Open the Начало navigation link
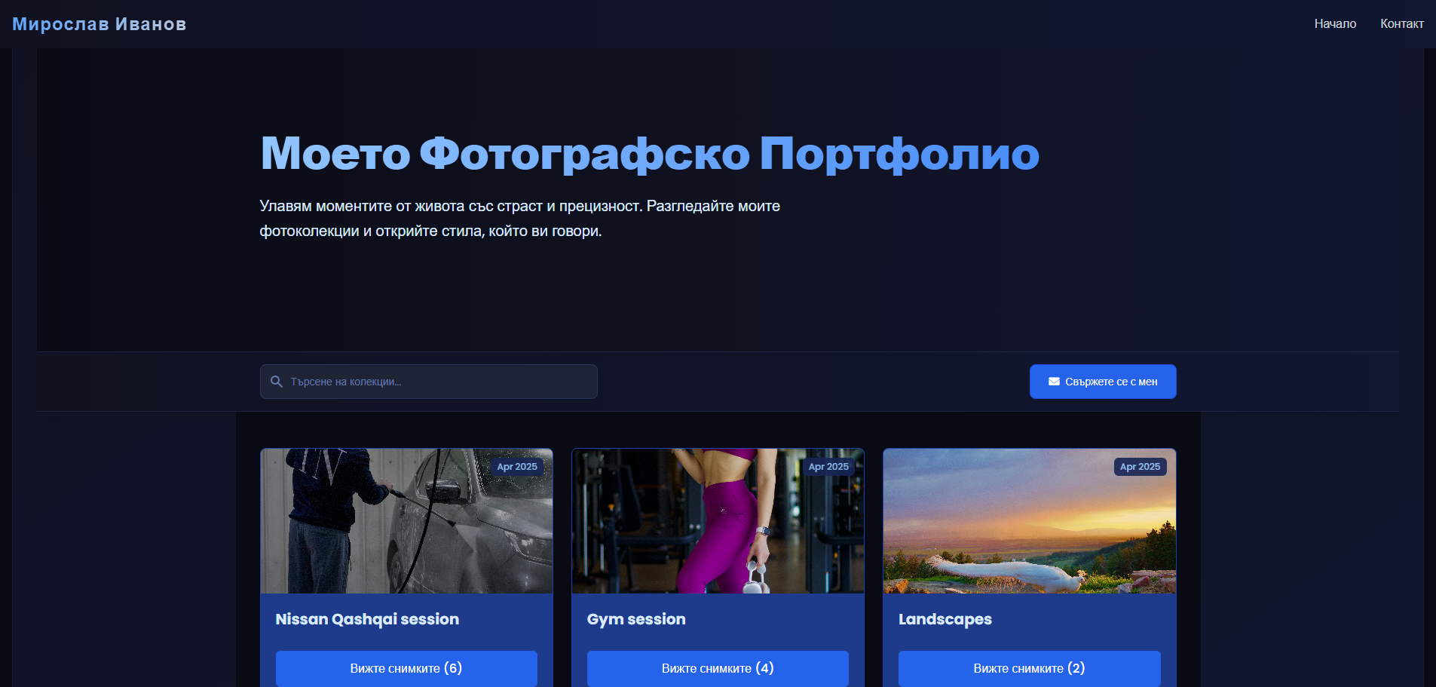1436x687 pixels. (1335, 24)
